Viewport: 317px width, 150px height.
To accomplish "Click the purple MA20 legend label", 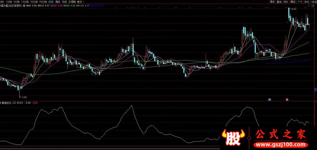I will 56,6.
